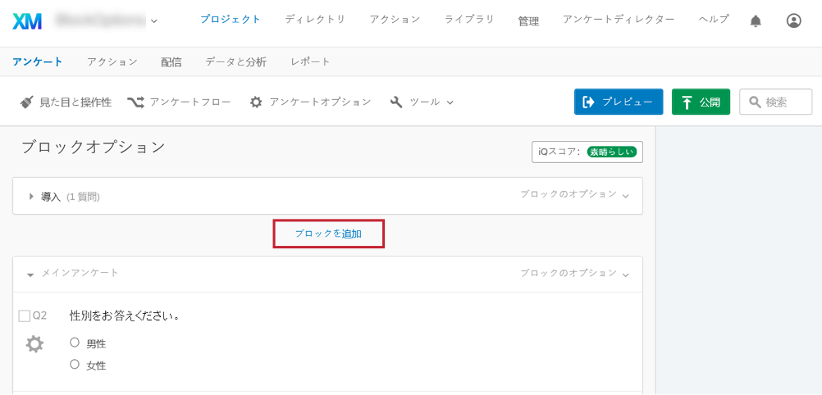Viewport: 822px width, 395px height.
Task: Open the user account icon
Action: tap(793, 21)
